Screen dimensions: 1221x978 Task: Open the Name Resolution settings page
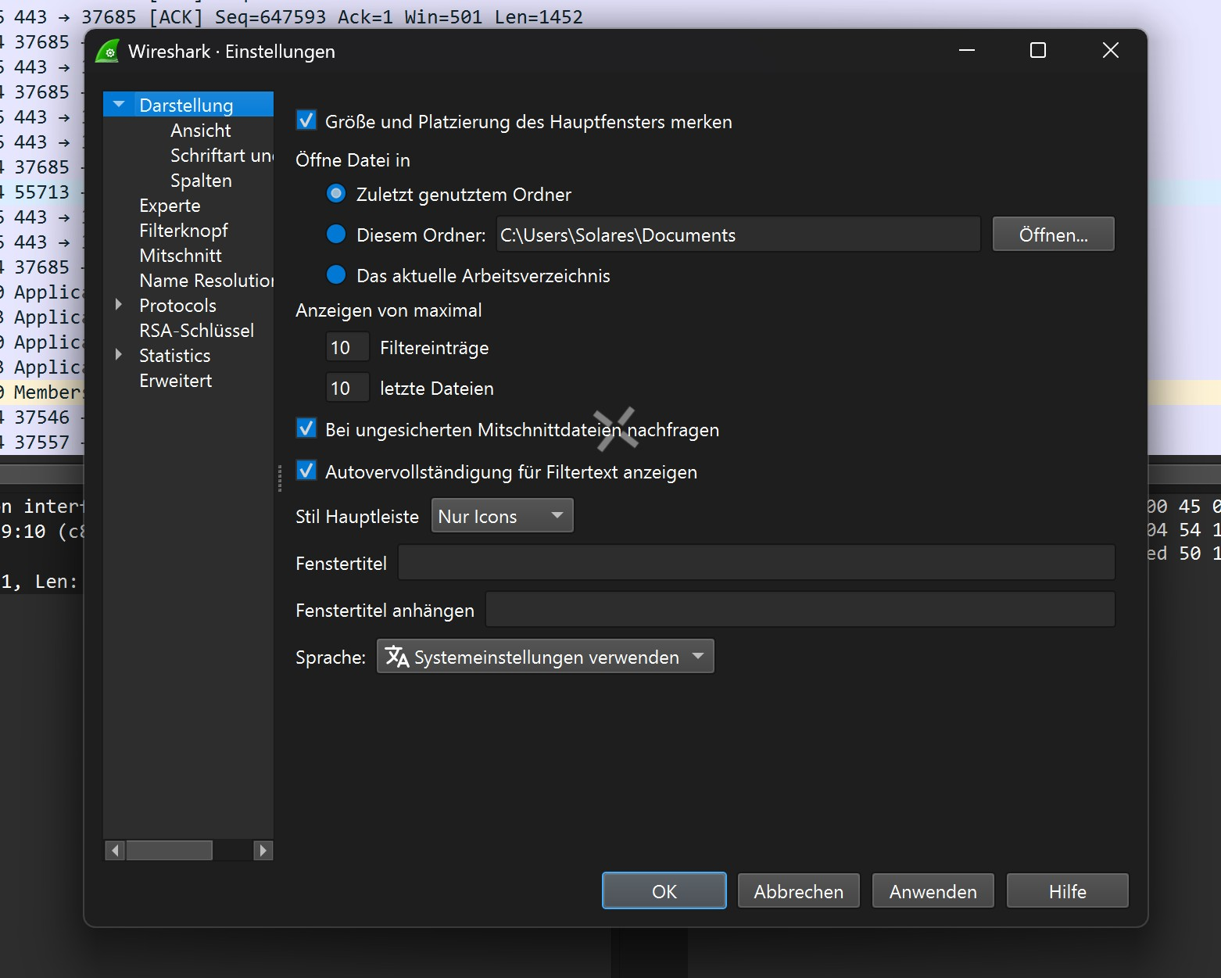[x=206, y=280]
